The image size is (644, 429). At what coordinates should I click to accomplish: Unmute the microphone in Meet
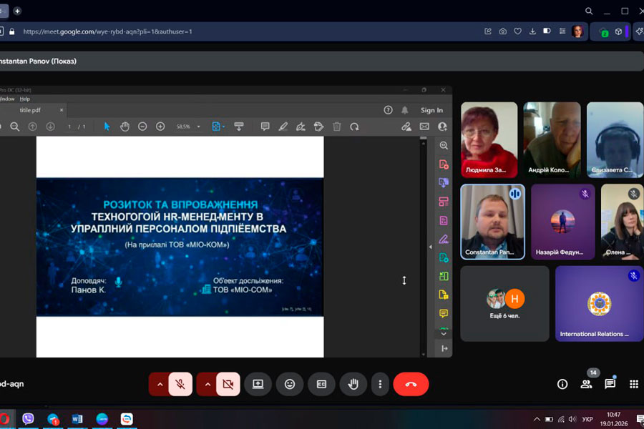[180, 384]
